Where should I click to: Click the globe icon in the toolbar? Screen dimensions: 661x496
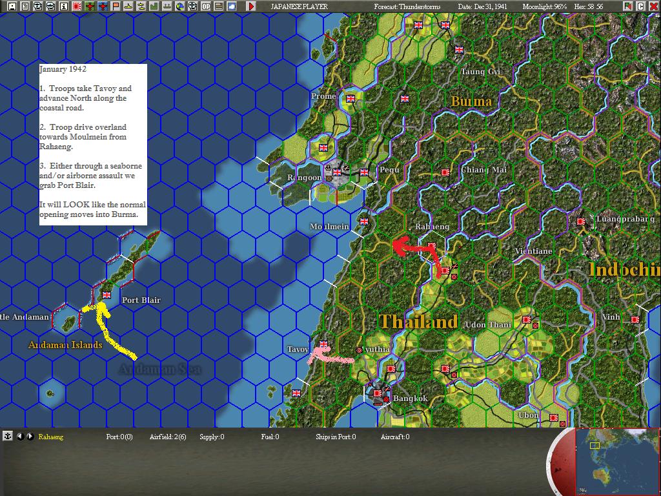(x=180, y=6)
